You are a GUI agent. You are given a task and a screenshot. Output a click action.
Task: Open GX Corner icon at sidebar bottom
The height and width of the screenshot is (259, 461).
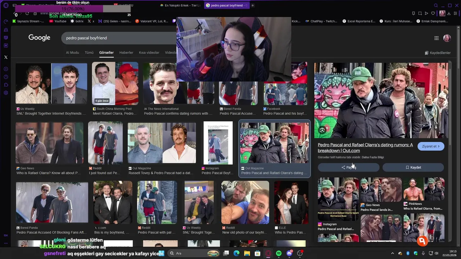pyautogui.click(x=6, y=235)
